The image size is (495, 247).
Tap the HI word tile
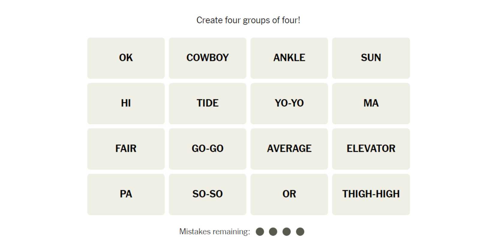pos(126,104)
